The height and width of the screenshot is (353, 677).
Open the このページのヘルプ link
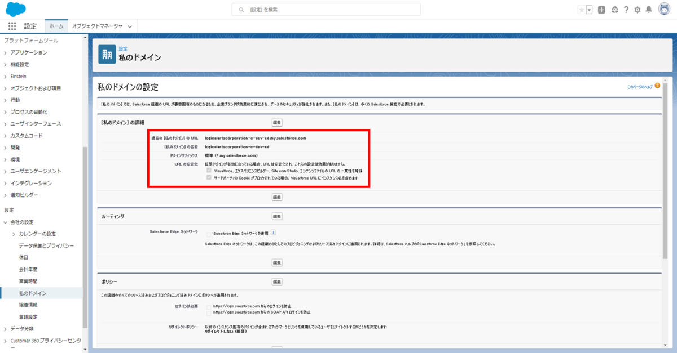[x=640, y=87]
